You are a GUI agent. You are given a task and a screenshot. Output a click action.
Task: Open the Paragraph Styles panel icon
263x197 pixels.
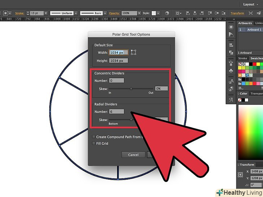click(231, 90)
